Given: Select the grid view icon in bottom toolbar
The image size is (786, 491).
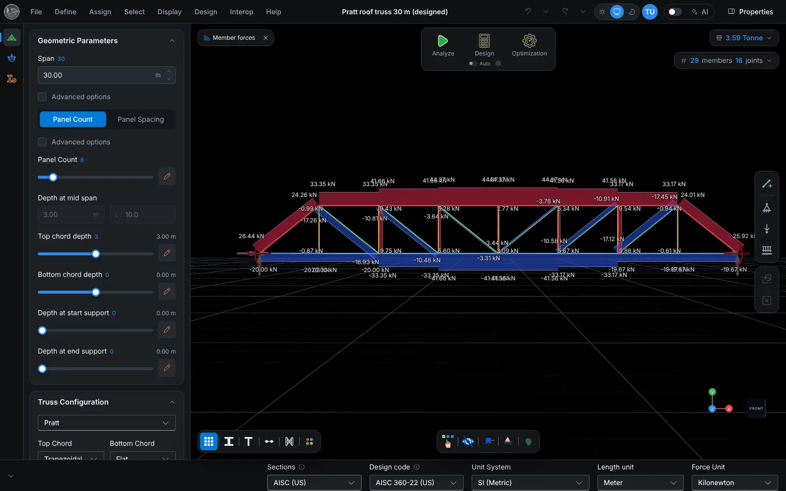Looking at the screenshot, I should pyautogui.click(x=209, y=441).
